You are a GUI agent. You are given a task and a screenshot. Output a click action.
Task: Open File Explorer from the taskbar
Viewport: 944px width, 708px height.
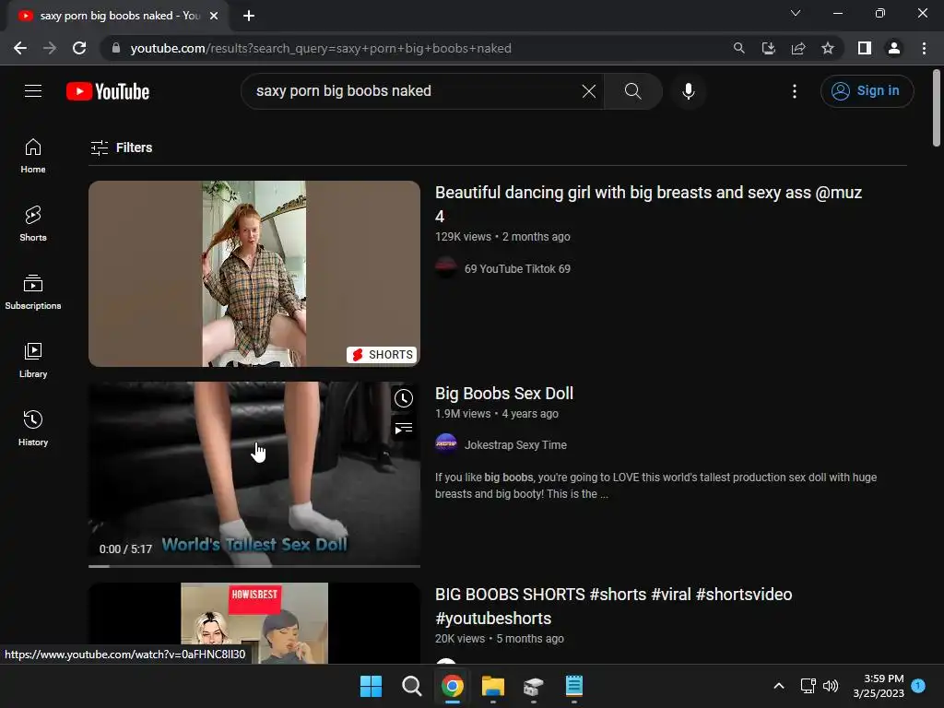pos(493,686)
